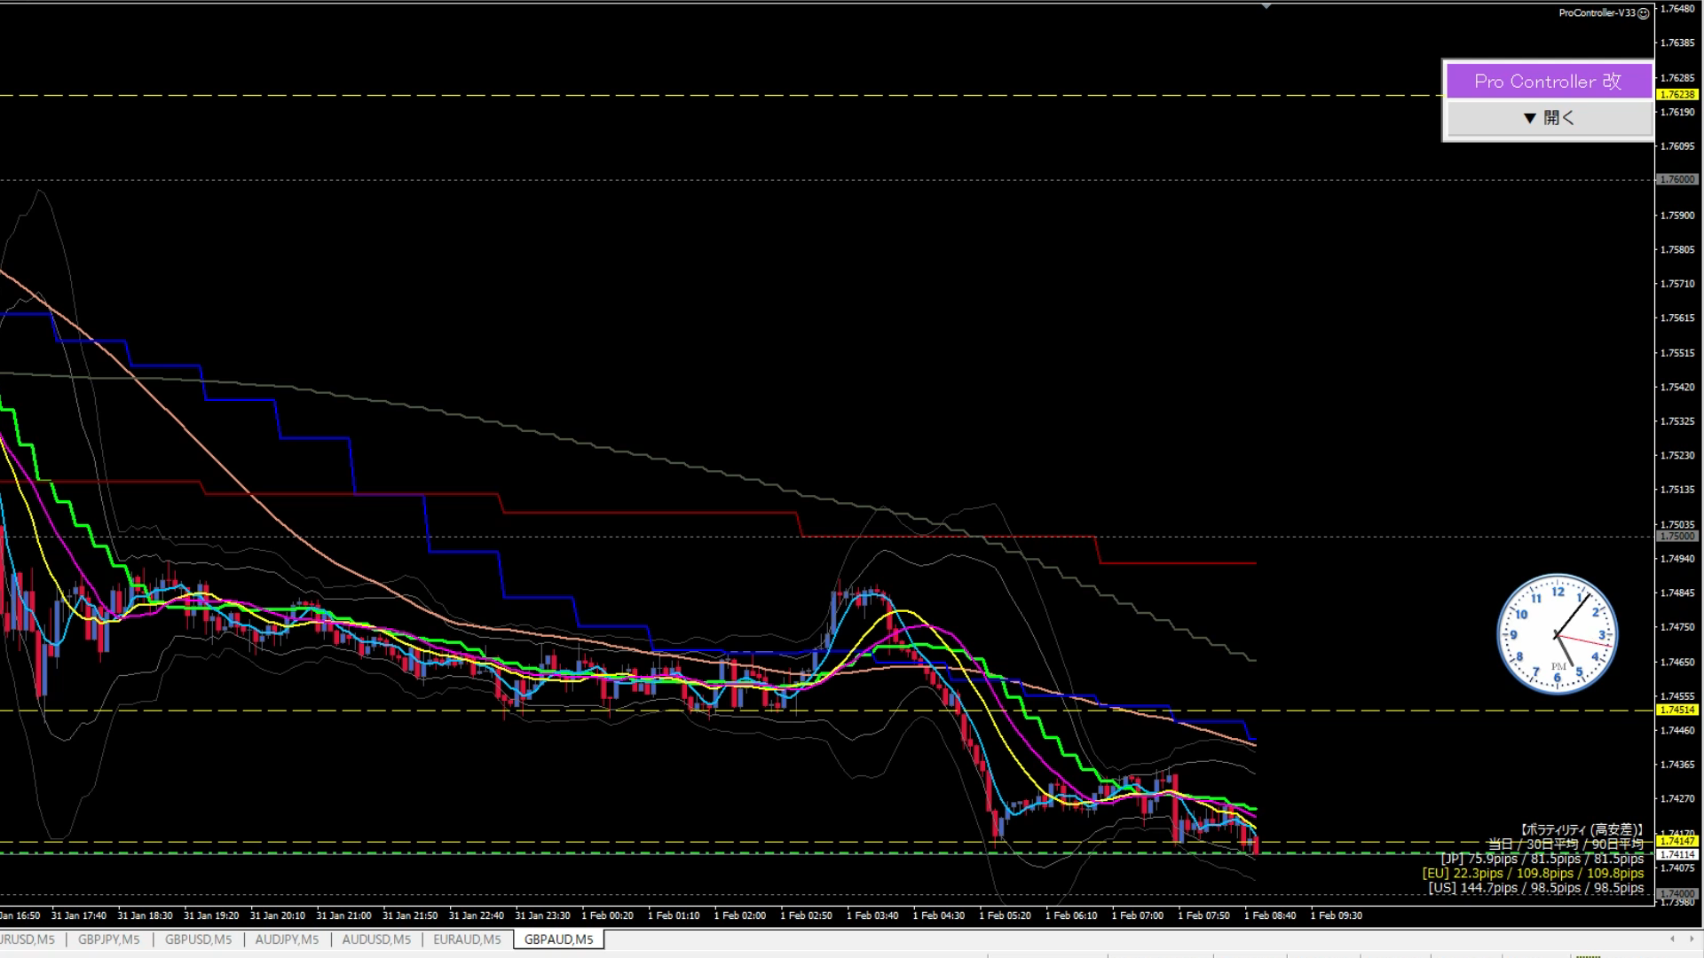Click the 1 Feb 08:40 time axis label

click(1270, 915)
